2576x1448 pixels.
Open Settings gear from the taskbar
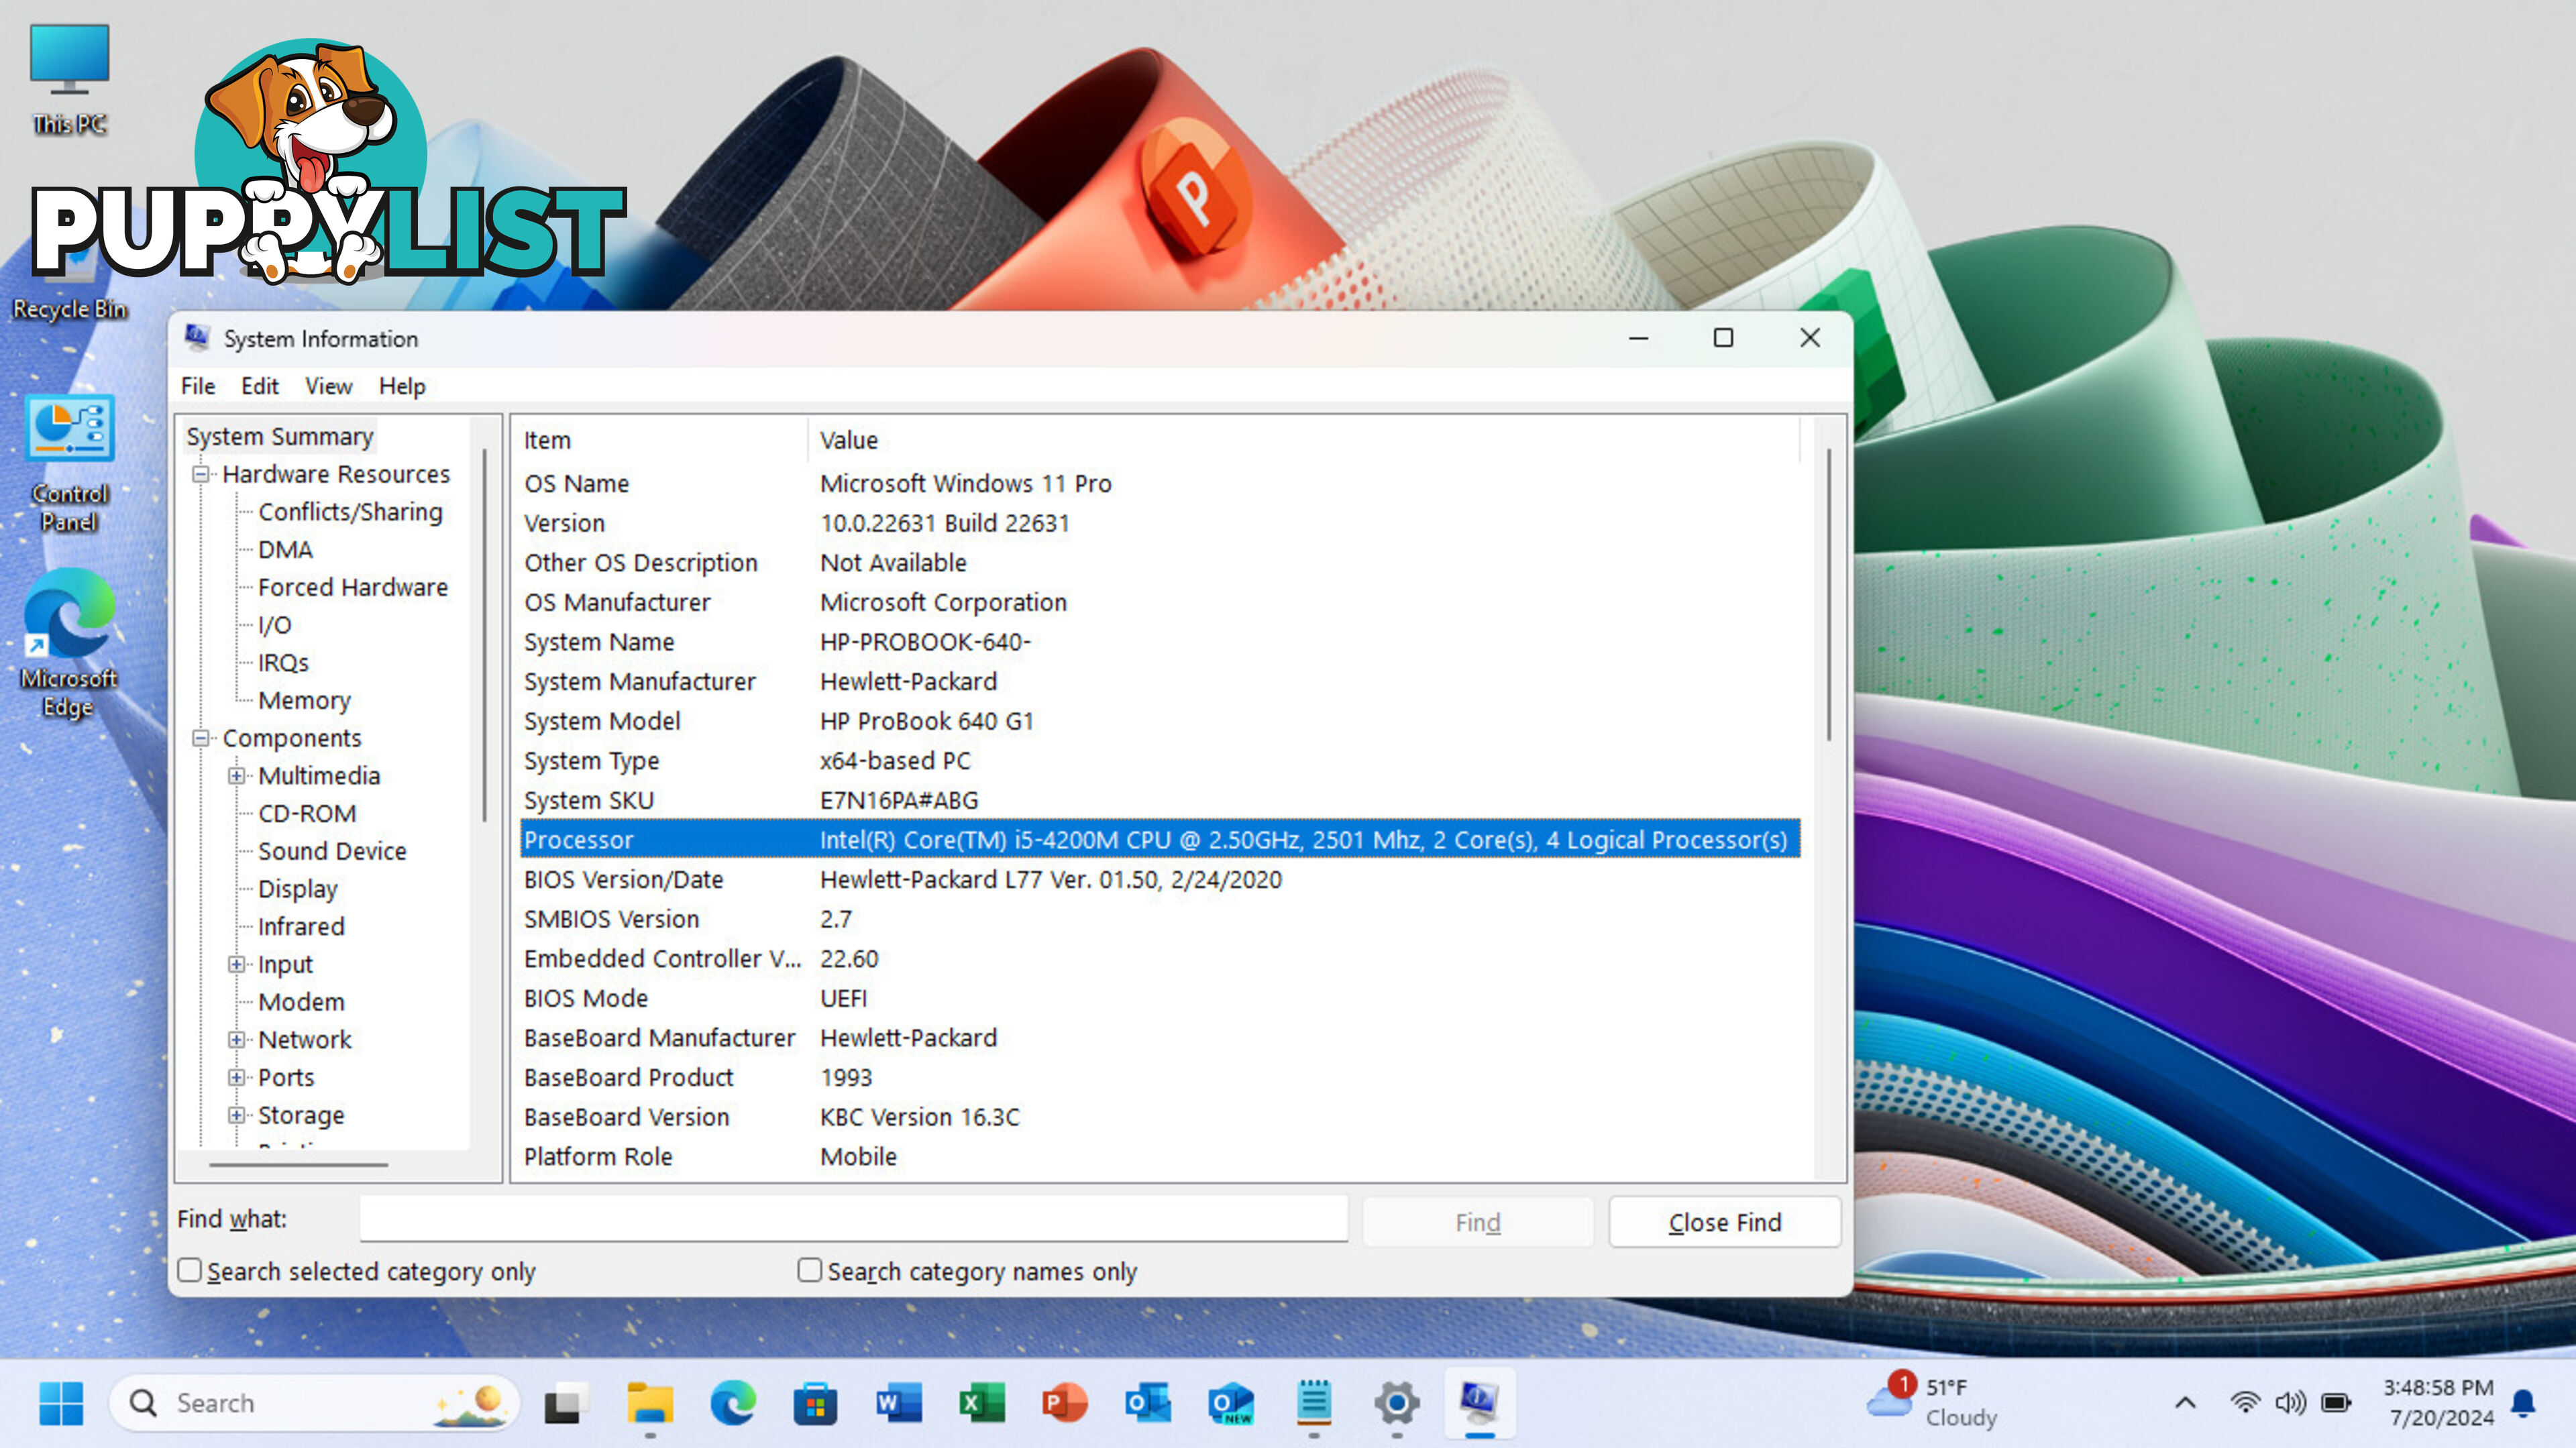pyautogui.click(x=1397, y=1403)
